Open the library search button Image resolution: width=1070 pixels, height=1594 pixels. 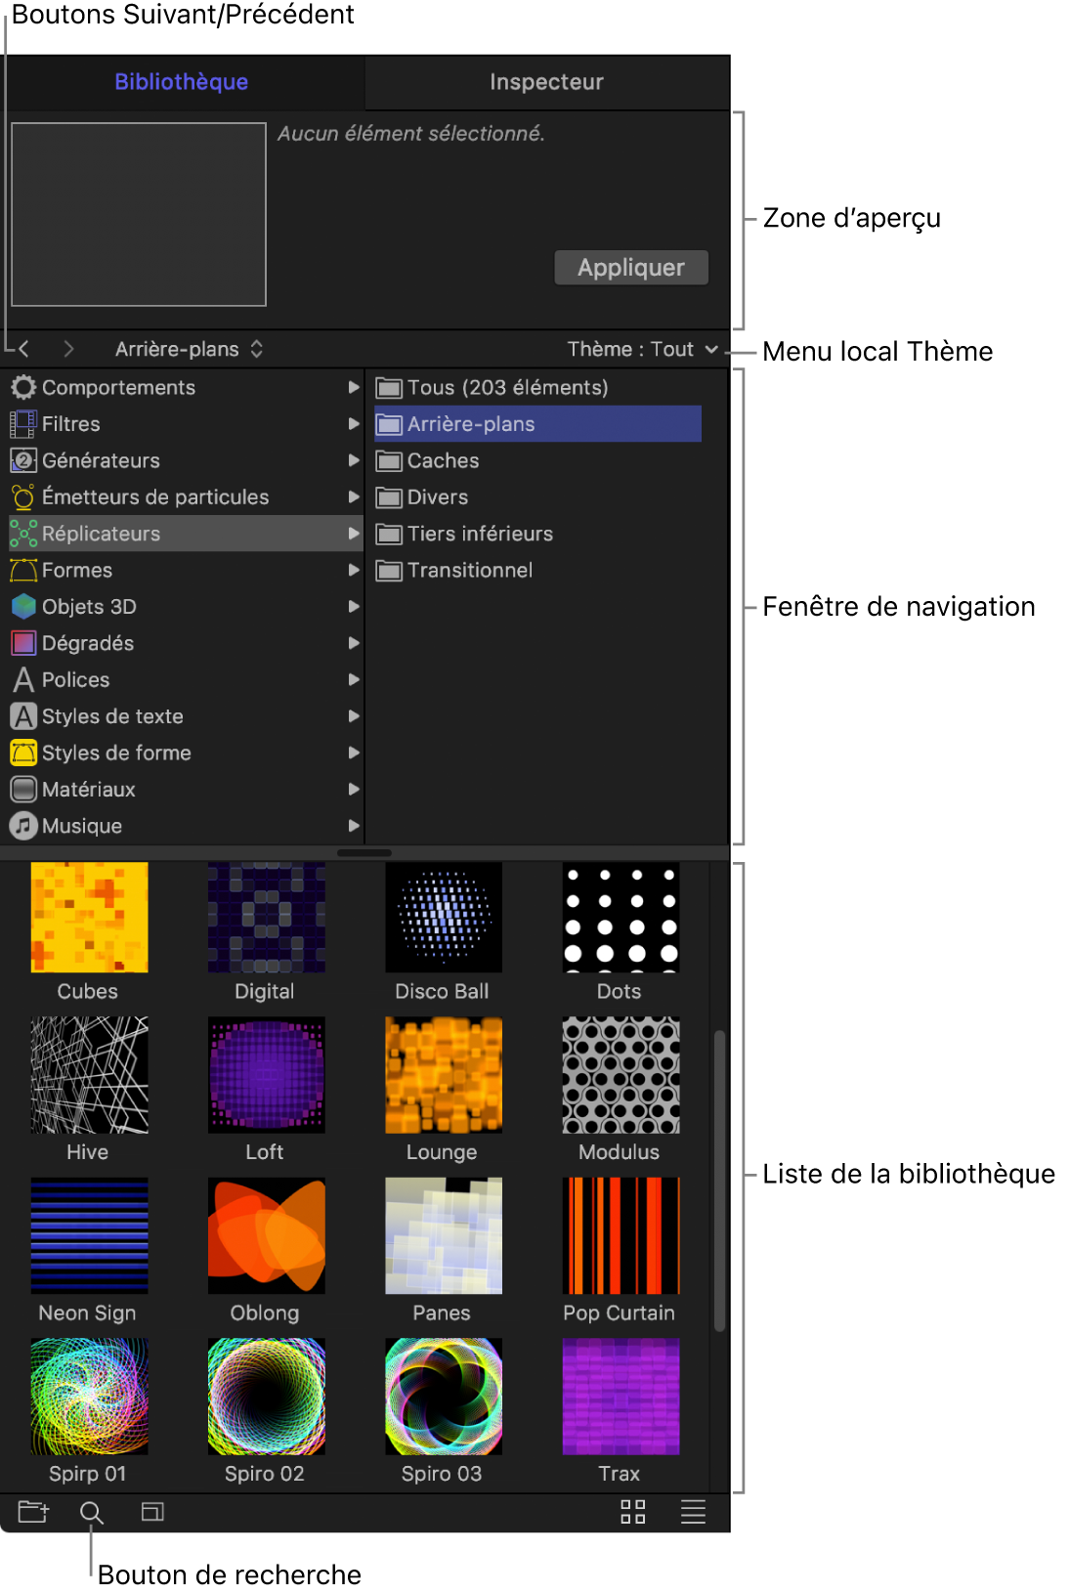click(92, 1513)
